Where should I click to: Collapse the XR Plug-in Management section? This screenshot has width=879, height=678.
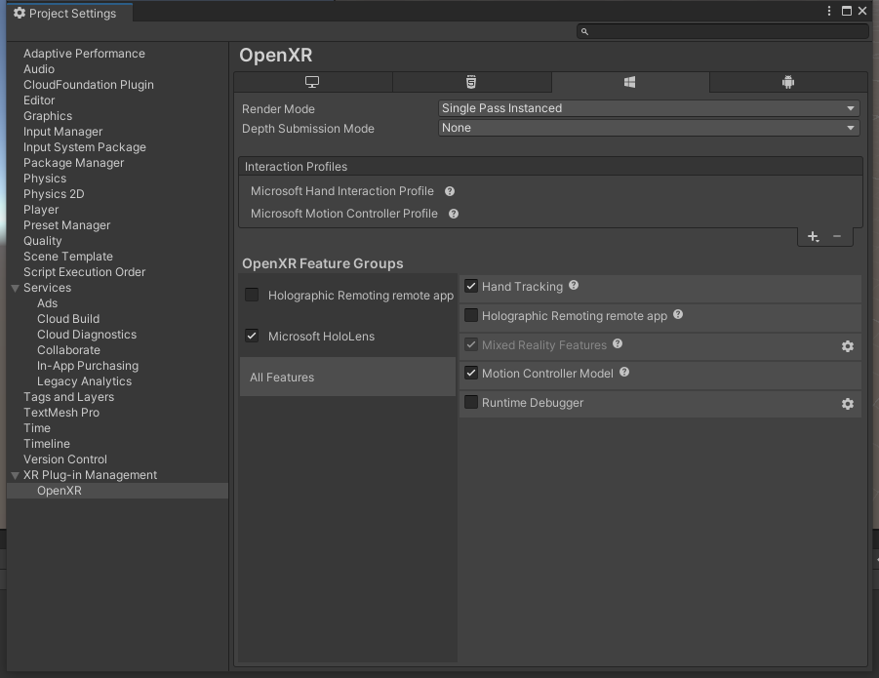click(16, 475)
